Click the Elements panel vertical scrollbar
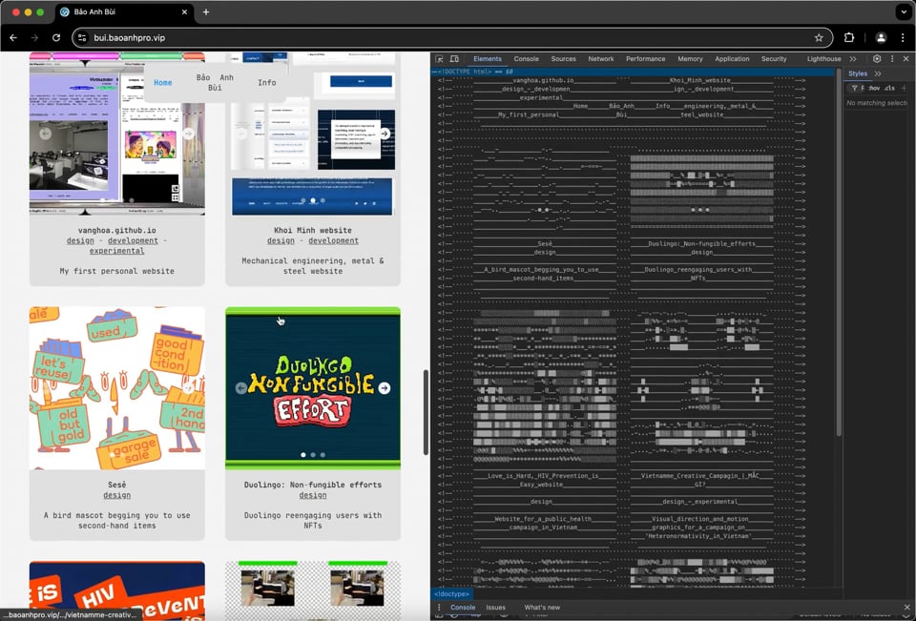916x621 pixels. point(839,254)
